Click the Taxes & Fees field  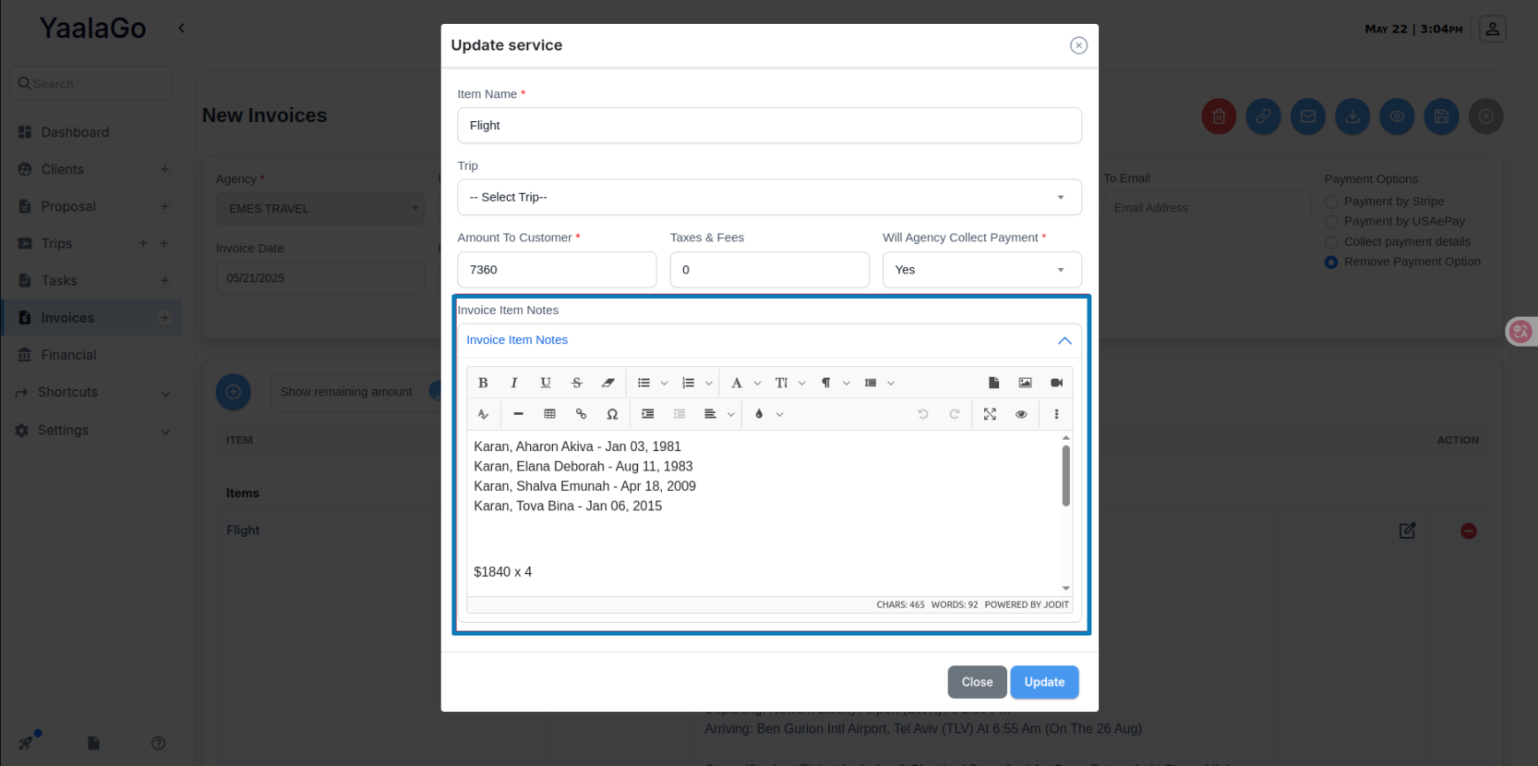point(769,270)
